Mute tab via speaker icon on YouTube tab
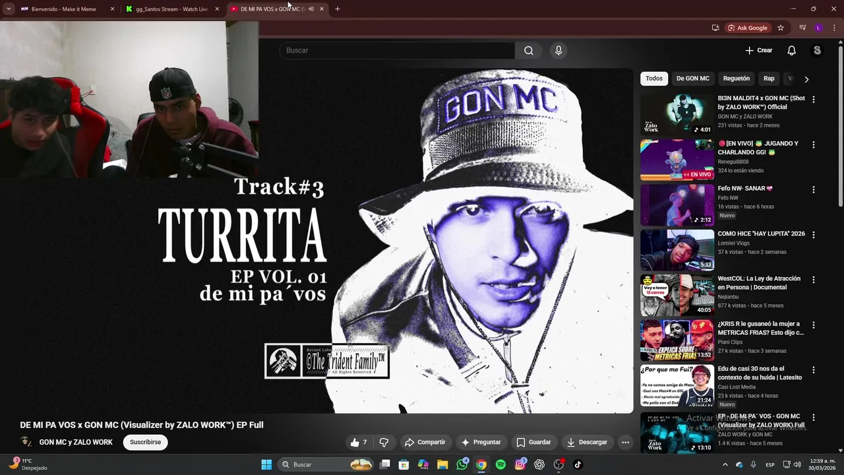 [x=311, y=9]
